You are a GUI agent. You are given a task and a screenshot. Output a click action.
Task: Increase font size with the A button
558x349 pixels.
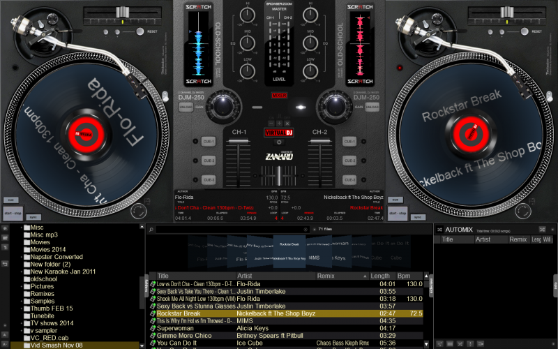point(5,335)
